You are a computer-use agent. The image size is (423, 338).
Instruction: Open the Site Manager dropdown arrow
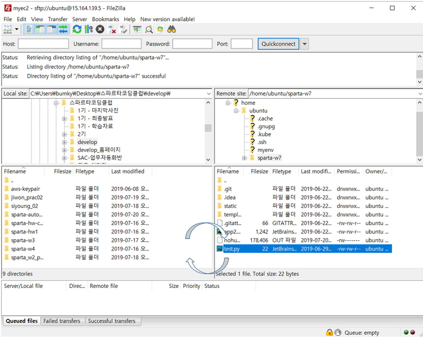(17, 29)
